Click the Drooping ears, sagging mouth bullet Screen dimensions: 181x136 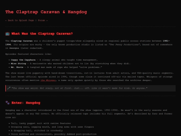52,127
